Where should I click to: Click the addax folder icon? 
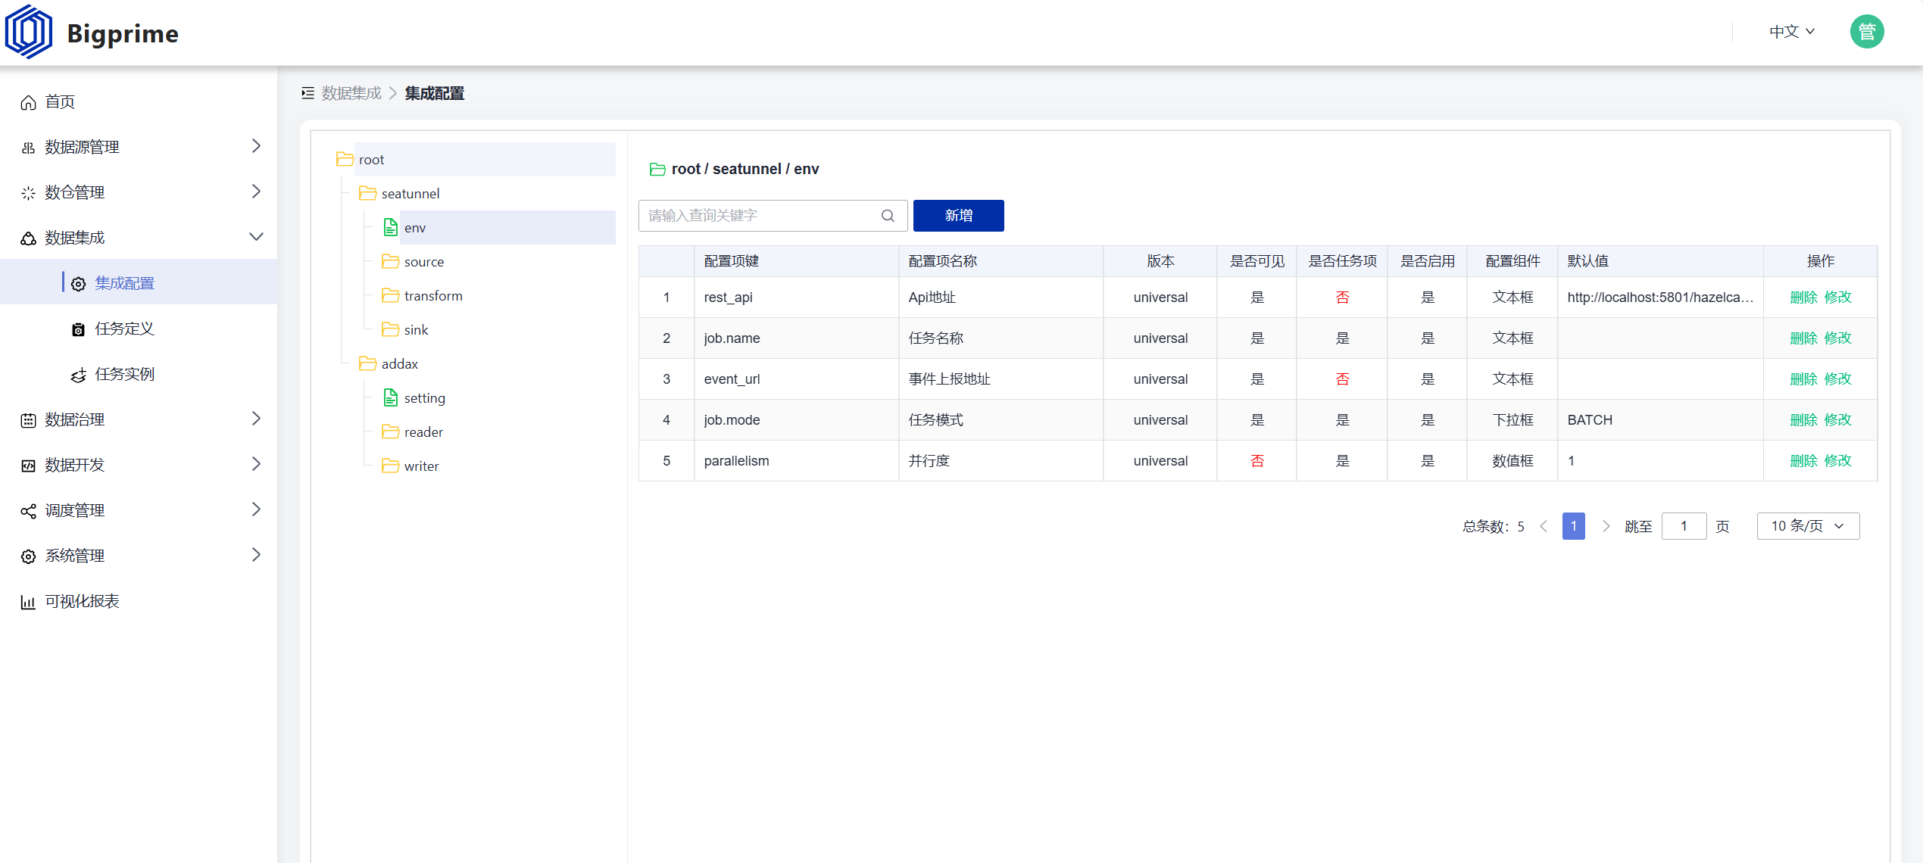pyautogui.click(x=367, y=363)
